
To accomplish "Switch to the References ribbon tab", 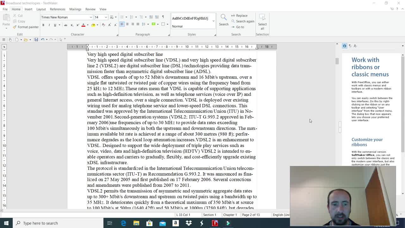I will [58, 9].
